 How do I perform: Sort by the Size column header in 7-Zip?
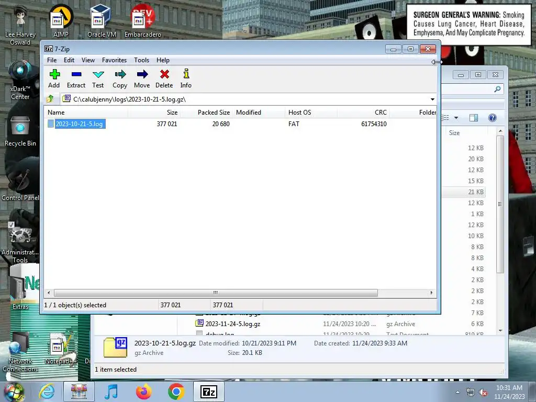click(x=154, y=113)
